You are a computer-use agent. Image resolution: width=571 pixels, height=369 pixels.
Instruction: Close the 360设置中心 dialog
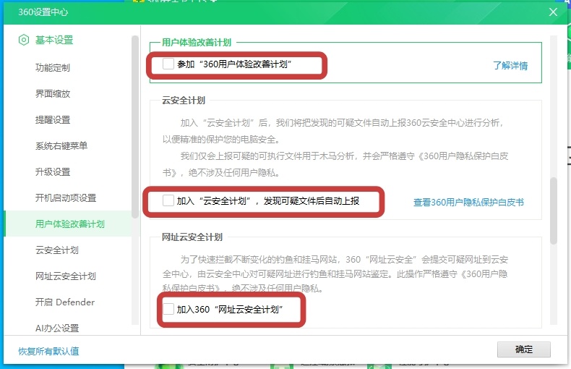(x=553, y=12)
